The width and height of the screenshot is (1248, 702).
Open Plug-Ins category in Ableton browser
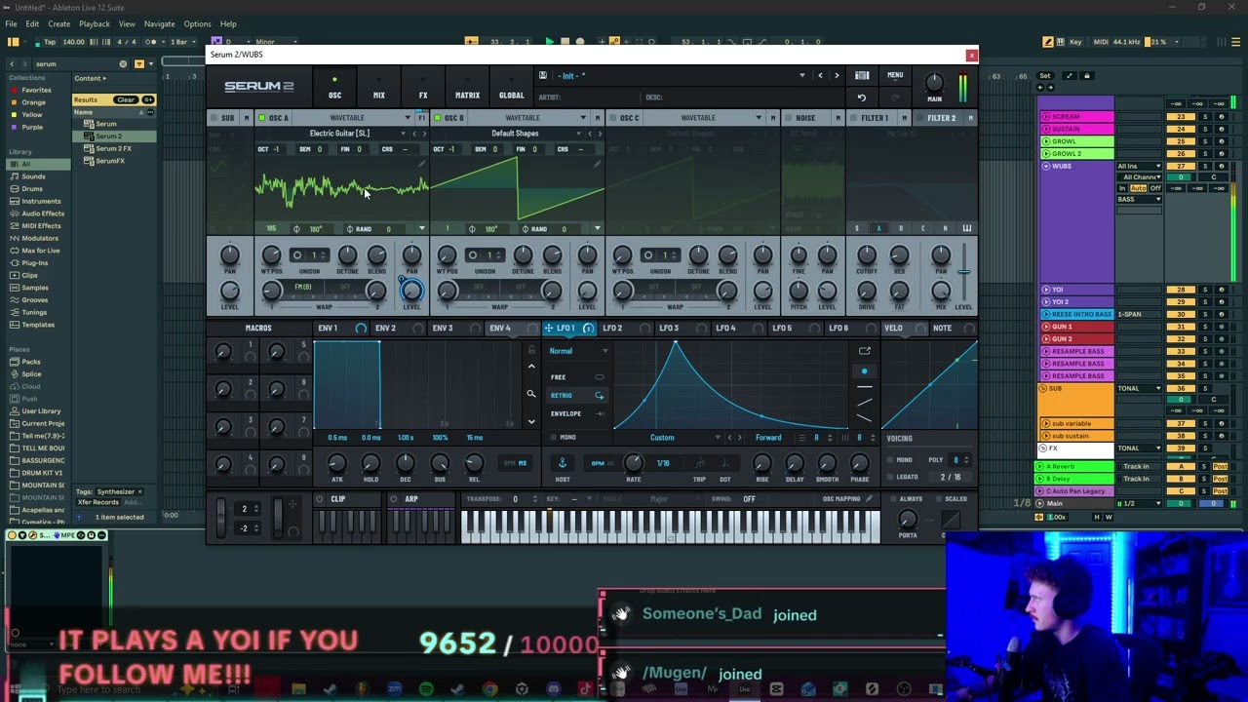[34, 262]
